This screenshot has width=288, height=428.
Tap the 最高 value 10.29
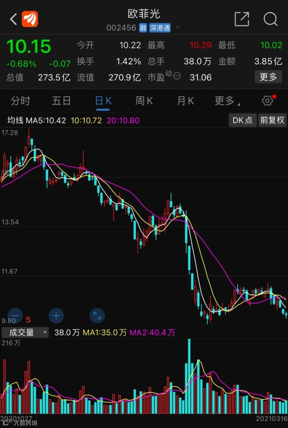coord(201,45)
